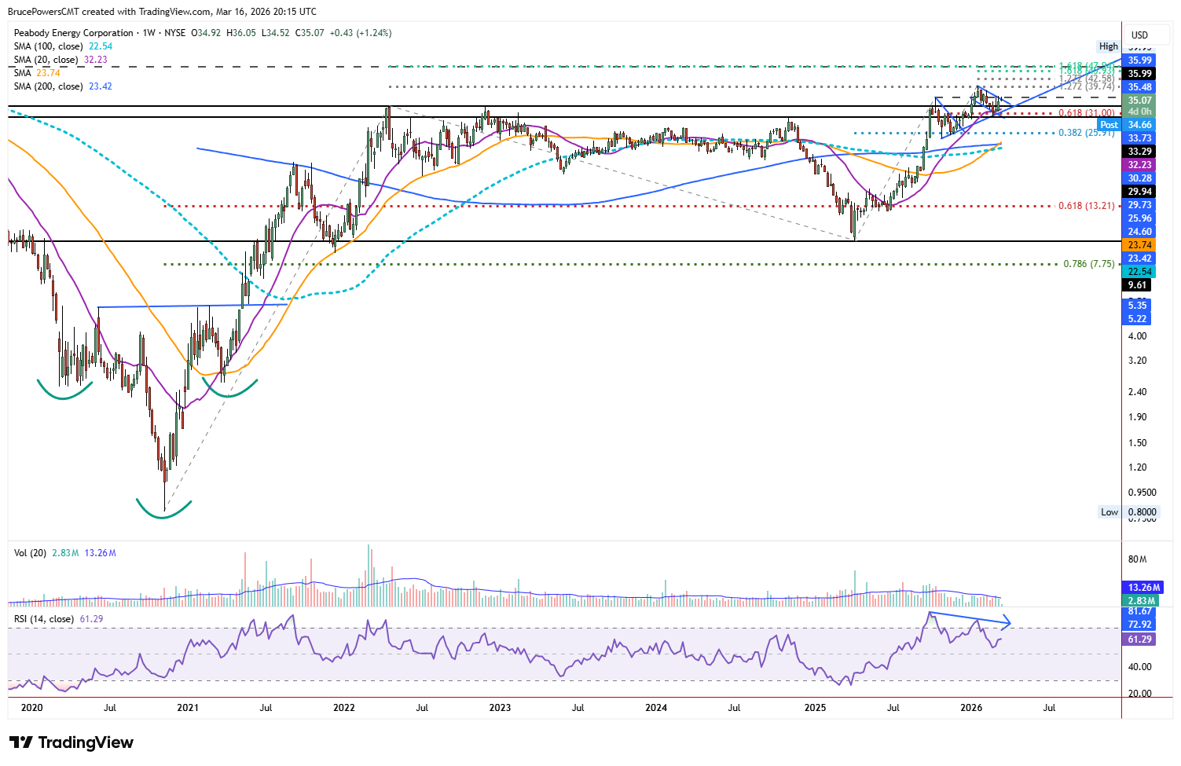The height and width of the screenshot is (766, 1181).
Task: Click the 2021 time axis label
Action: [x=188, y=708]
